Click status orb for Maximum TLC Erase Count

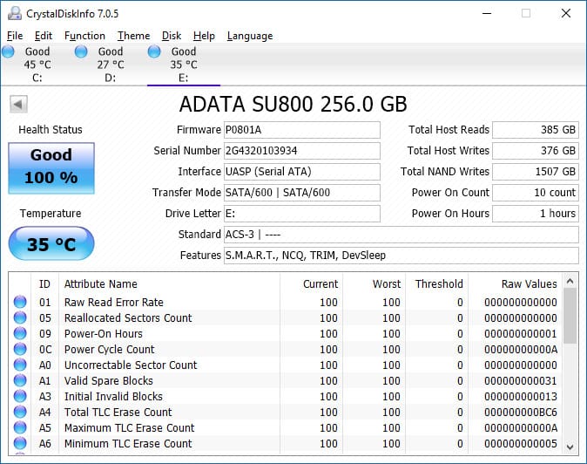point(20,427)
